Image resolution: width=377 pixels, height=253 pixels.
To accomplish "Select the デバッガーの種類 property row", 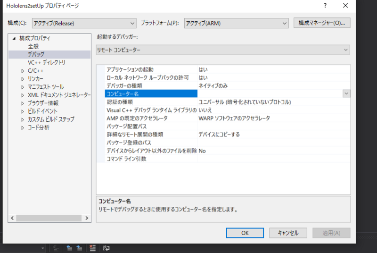I will (x=228, y=86).
